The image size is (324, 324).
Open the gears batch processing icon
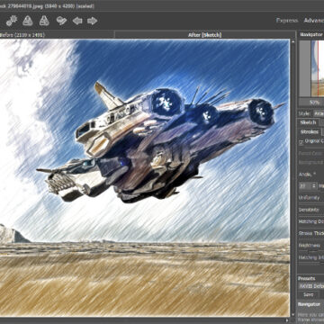click(x=12, y=21)
